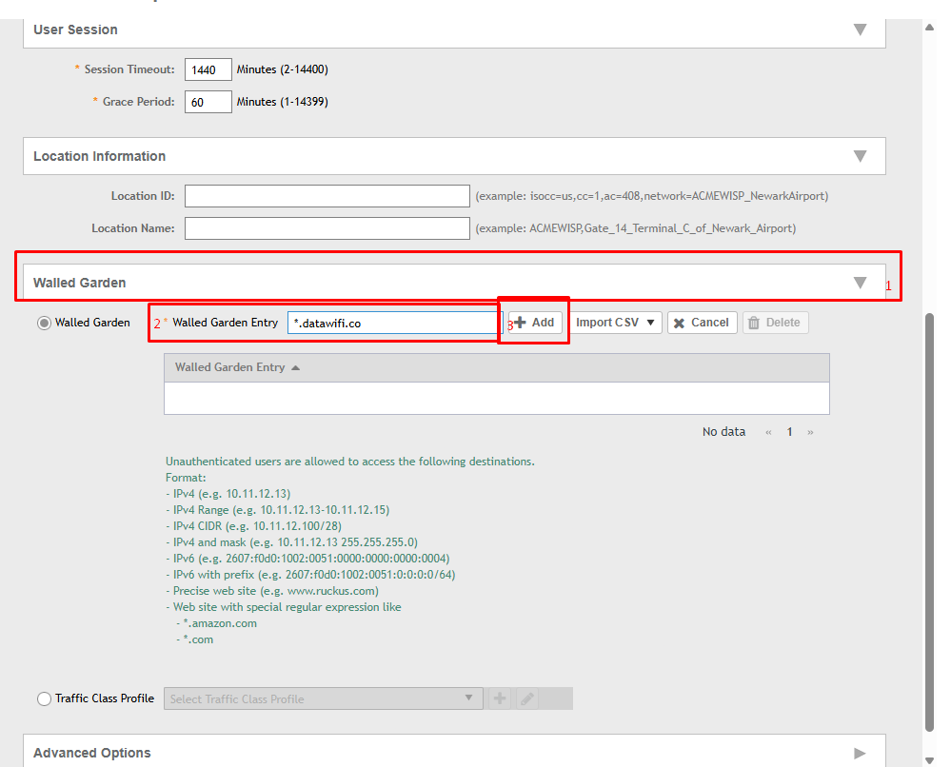
Task: Click the pencil edit icon for Traffic Class Profile
Action: [527, 698]
